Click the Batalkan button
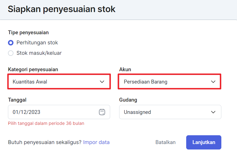Screen dimensions: 237x164 tap(166, 142)
